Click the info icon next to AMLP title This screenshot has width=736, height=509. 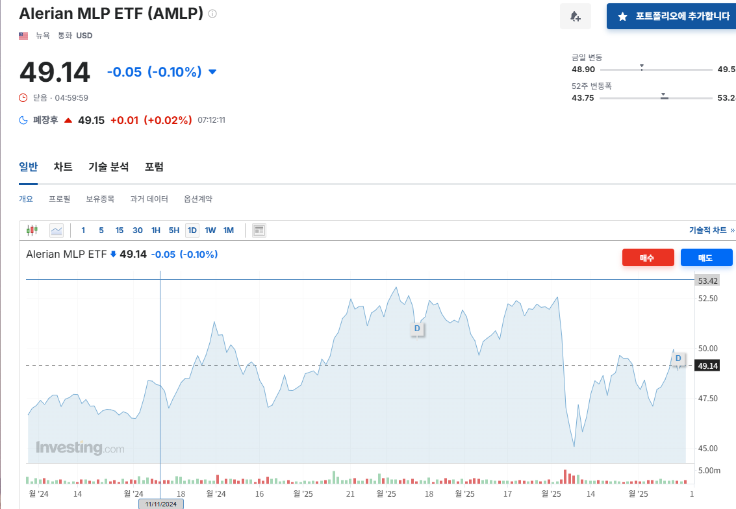212,13
